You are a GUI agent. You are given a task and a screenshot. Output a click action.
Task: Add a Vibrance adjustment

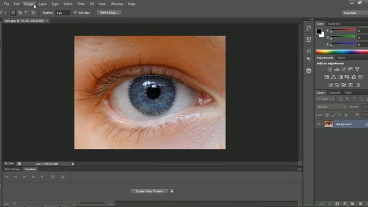click(357, 70)
